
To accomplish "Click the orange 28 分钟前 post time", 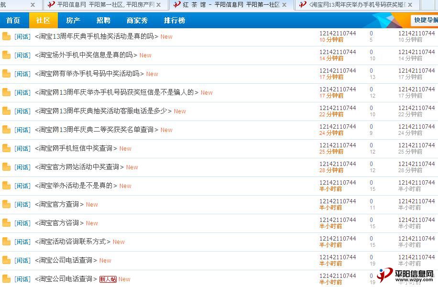I will click(331, 170).
